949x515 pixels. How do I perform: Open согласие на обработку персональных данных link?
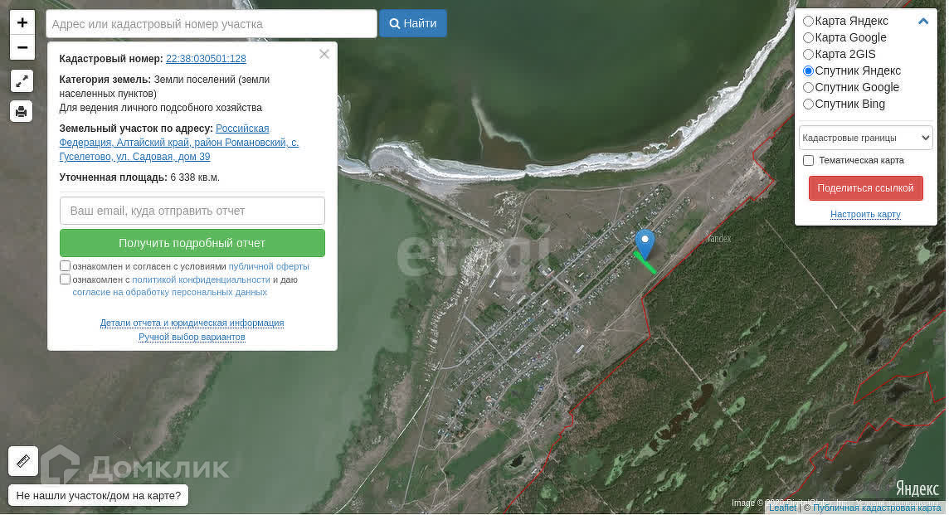point(169,292)
